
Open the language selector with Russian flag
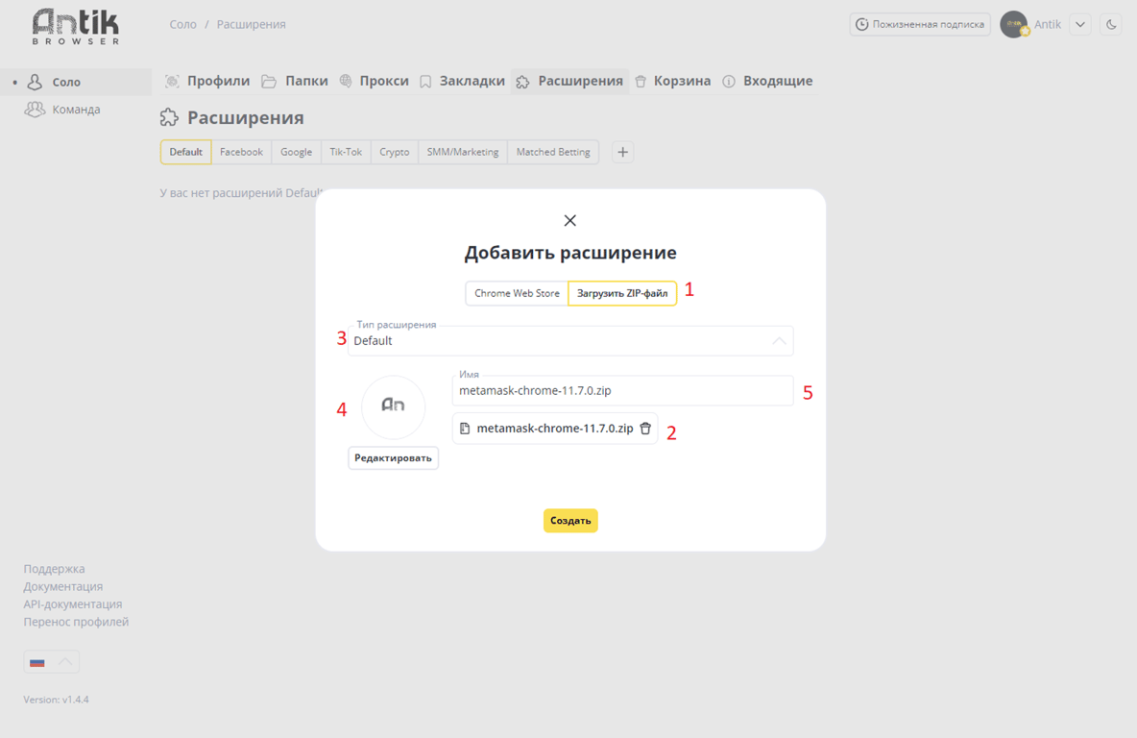click(x=52, y=662)
